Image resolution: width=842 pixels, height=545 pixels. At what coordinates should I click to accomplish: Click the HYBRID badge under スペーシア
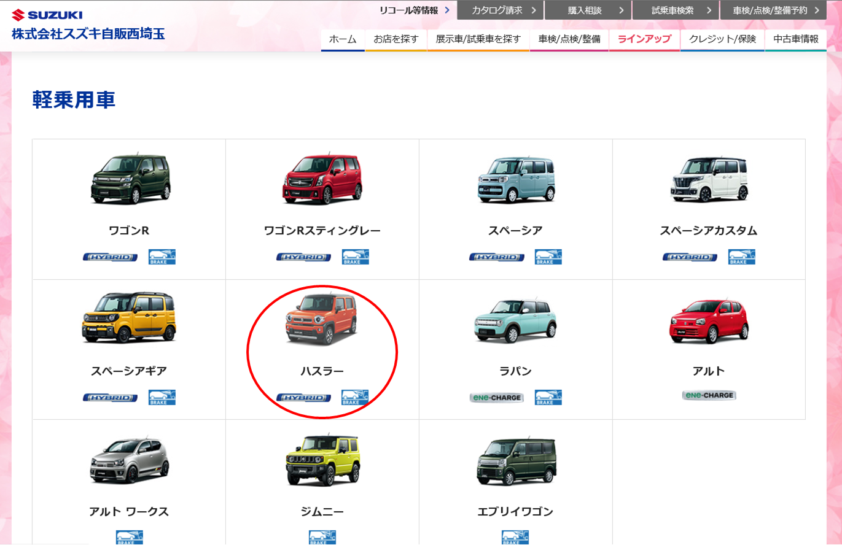[497, 257]
